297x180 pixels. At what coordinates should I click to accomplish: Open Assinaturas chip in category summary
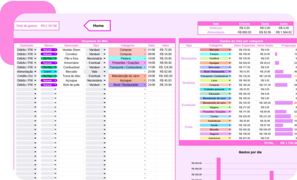tap(215, 121)
